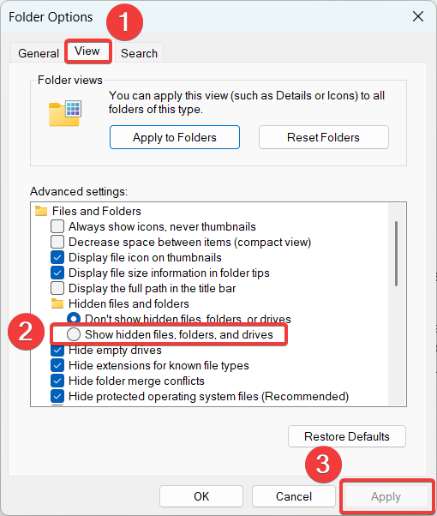Viewport: 437px width, 516px height.
Task: Uncheck Display file icon on thumbnails
Action: [57, 257]
